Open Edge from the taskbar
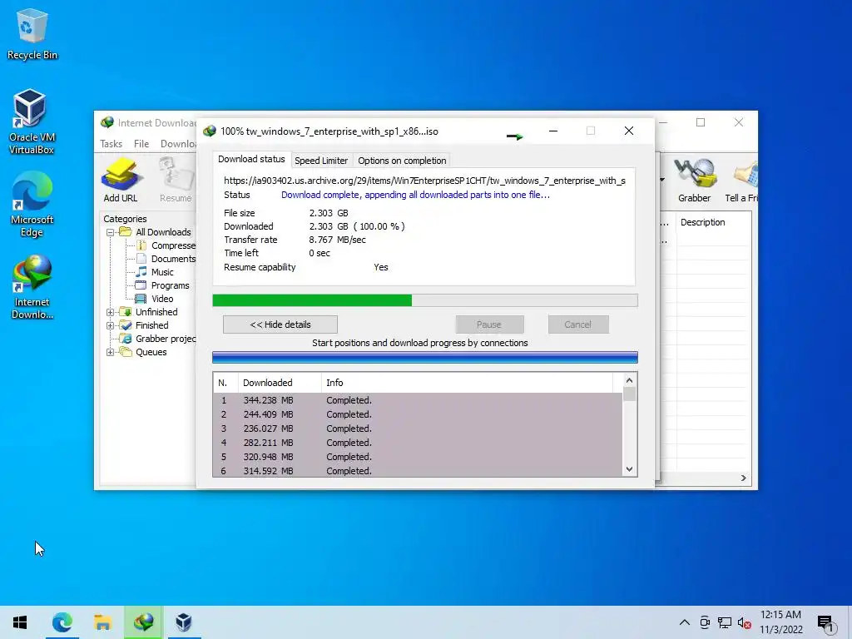This screenshot has height=639, width=852. click(62, 622)
